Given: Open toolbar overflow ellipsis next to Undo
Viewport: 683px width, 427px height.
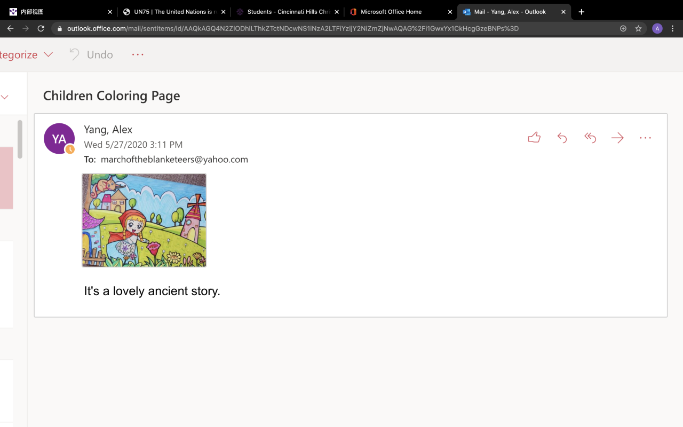Looking at the screenshot, I should [138, 54].
